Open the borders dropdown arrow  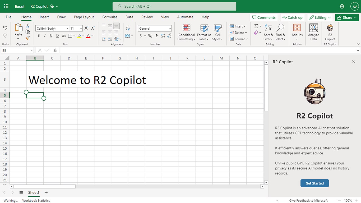pyautogui.click(x=74, y=36)
